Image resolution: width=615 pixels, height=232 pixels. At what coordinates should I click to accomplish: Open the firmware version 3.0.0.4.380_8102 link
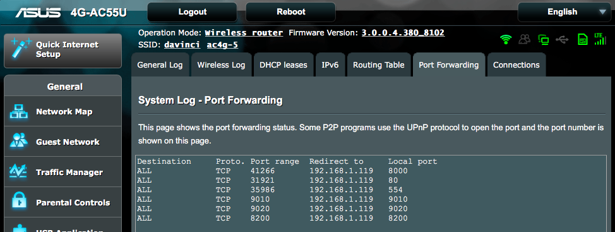(x=403, y=33)
